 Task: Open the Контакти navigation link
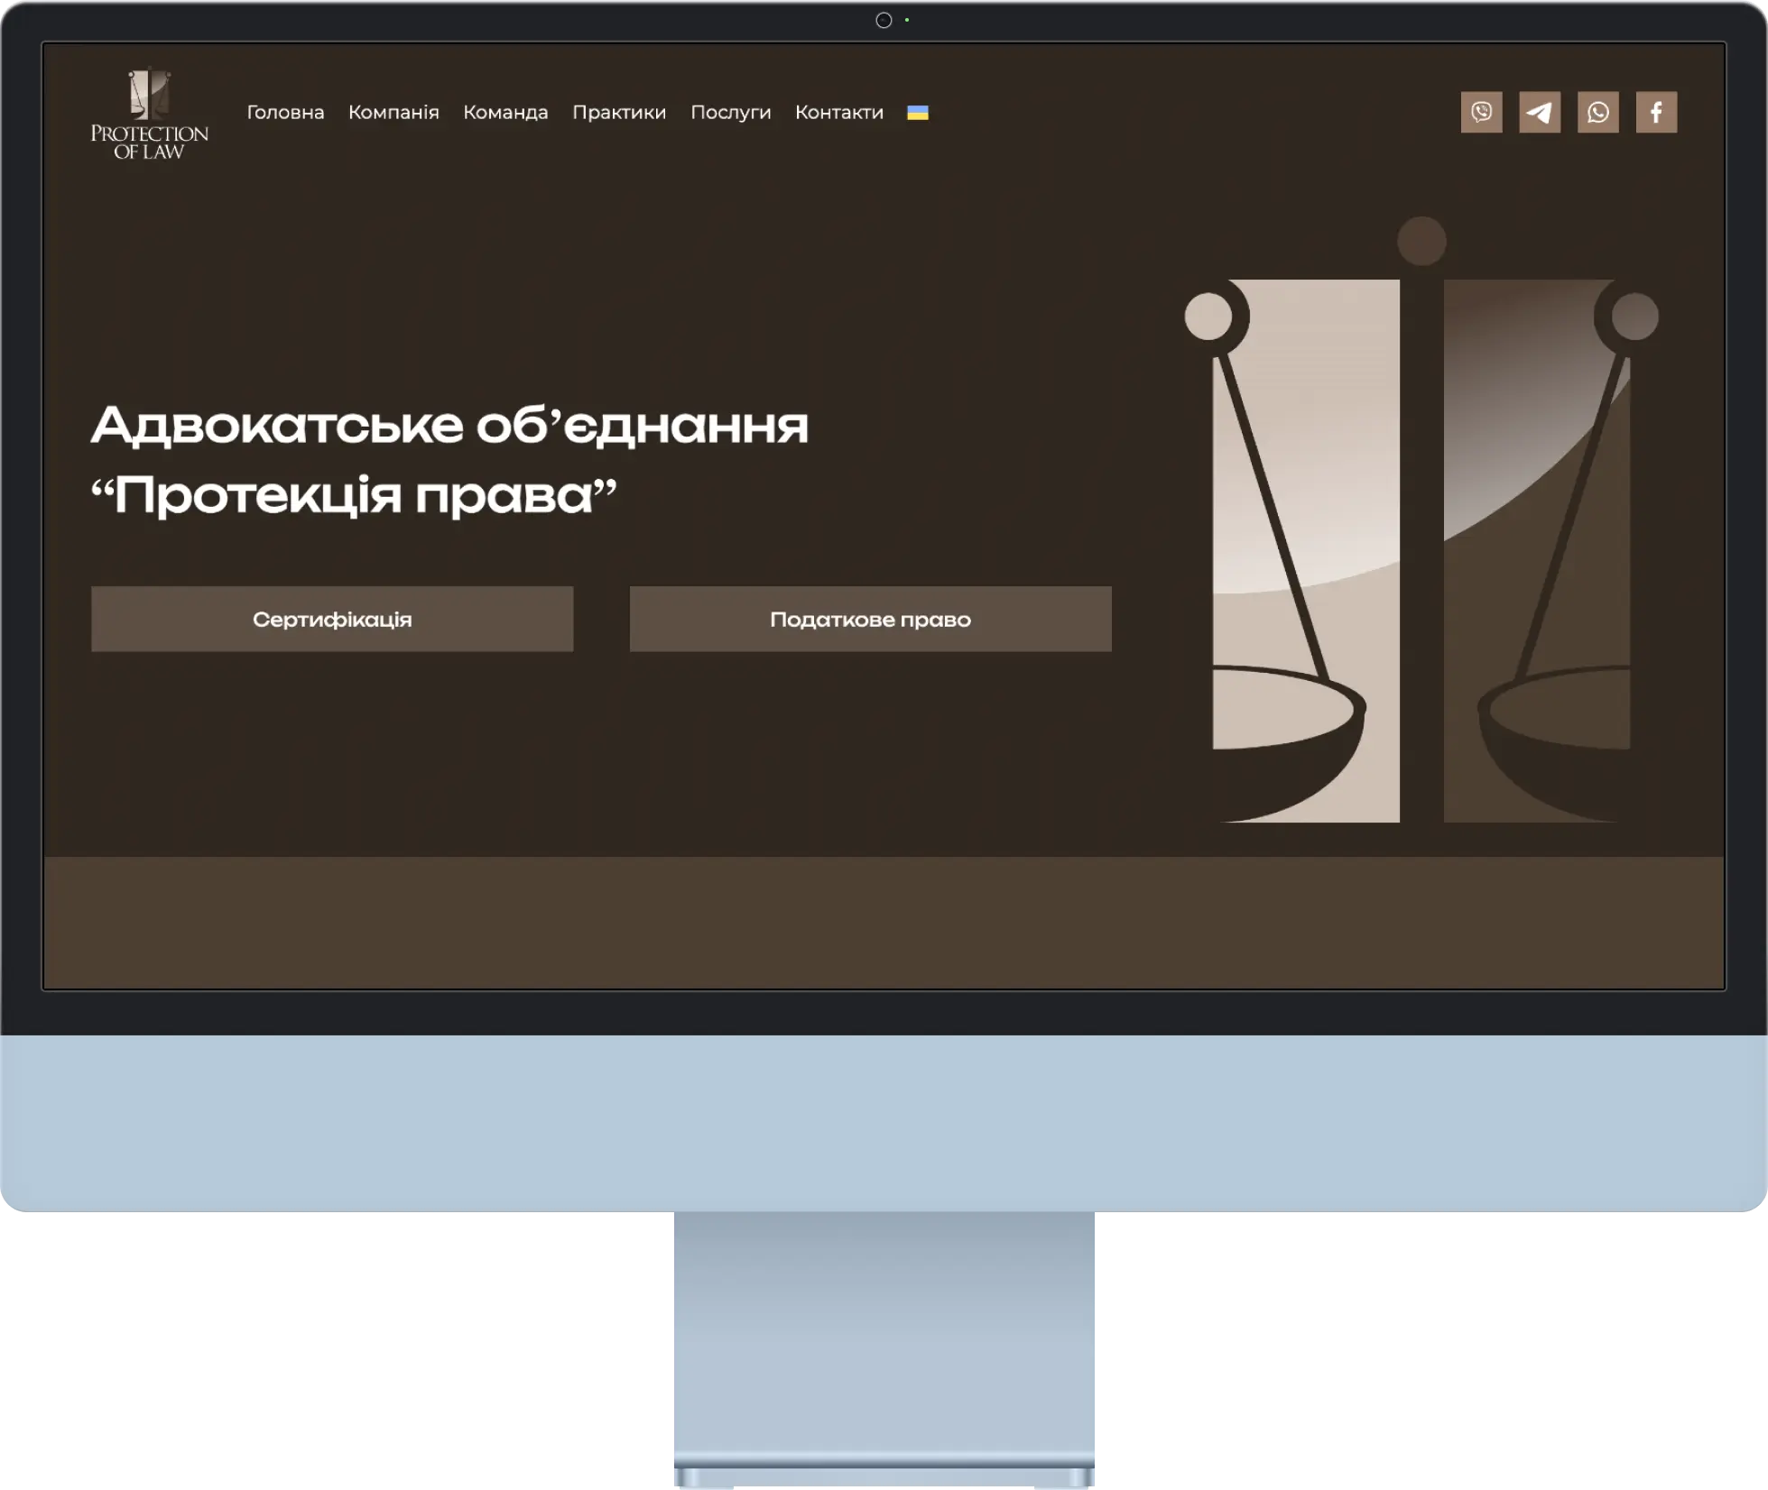[838, 113]
